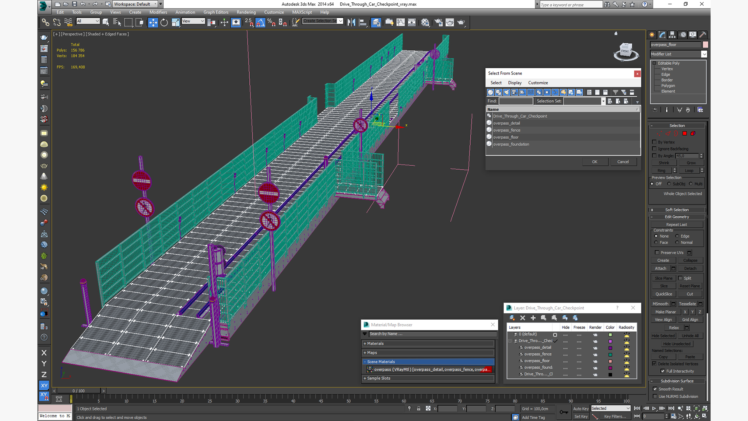Click the Maximize Viewport toggle icon
The width and height of the screenshot is (748, 421).
[704, 416]
